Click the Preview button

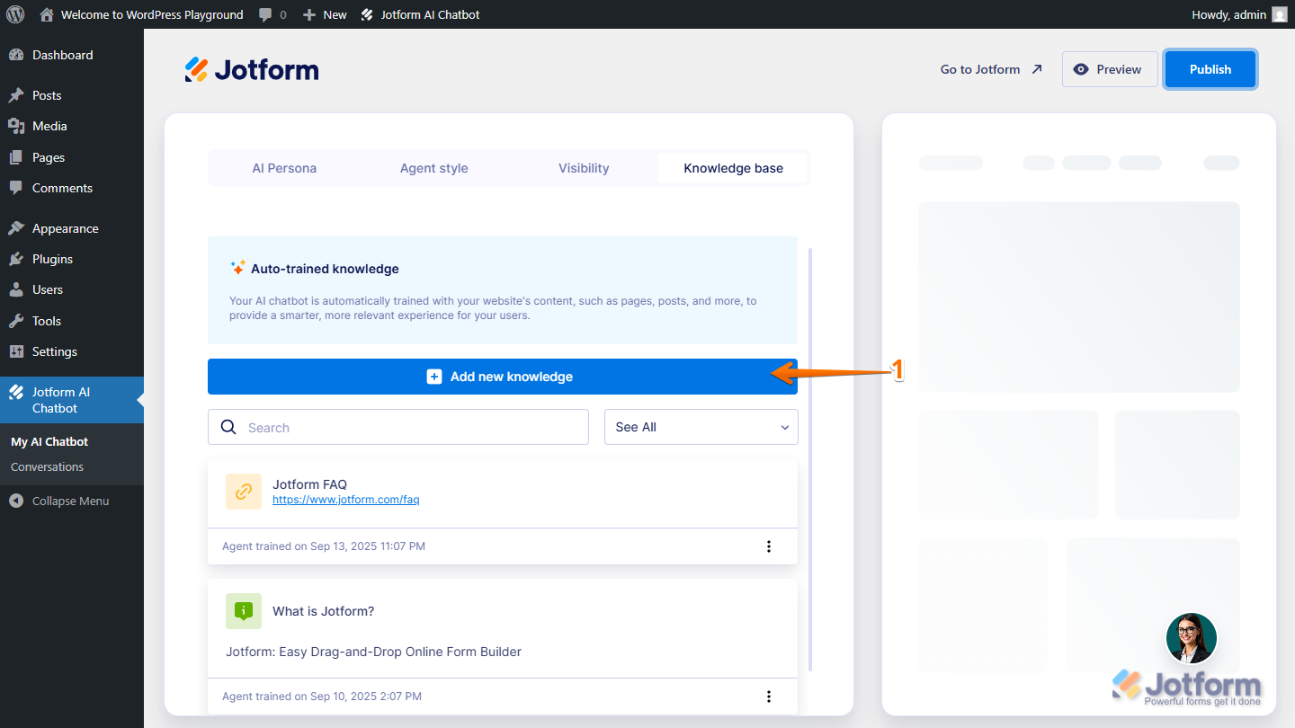point(1110,69)
